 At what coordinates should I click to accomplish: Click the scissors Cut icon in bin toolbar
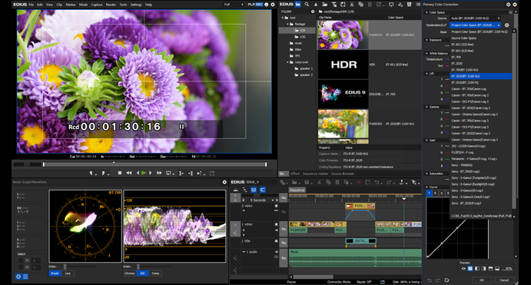pos(351,5)
